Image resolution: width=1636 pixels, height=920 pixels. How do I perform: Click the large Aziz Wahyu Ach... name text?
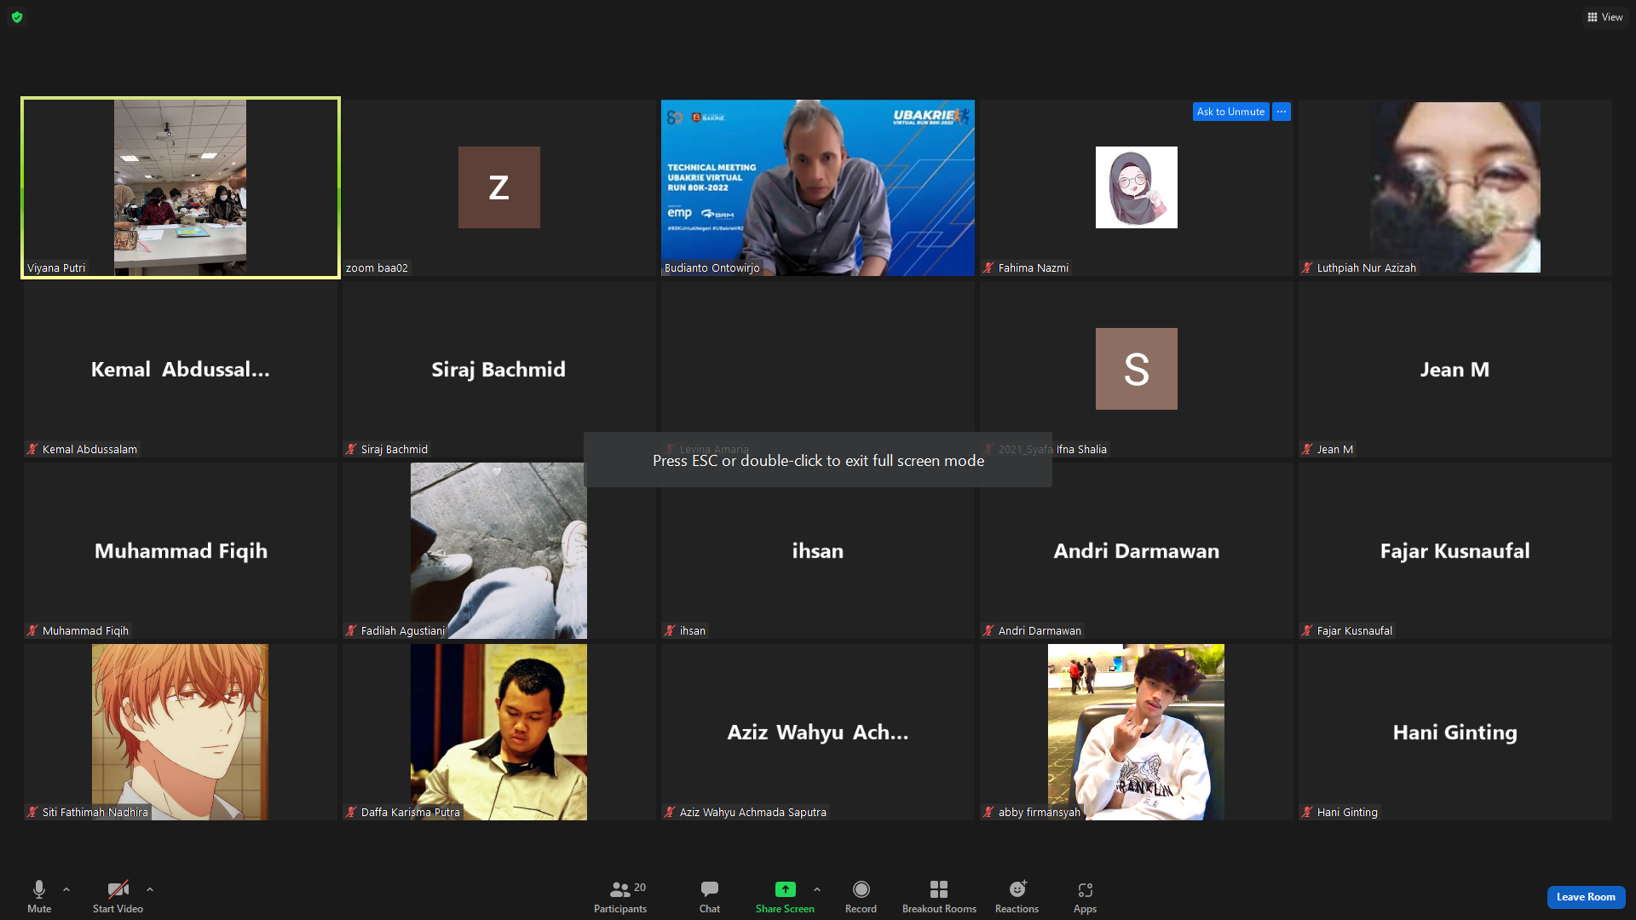(818, 732)
